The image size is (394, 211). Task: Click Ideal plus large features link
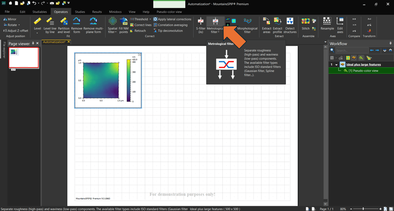point(364,64)
